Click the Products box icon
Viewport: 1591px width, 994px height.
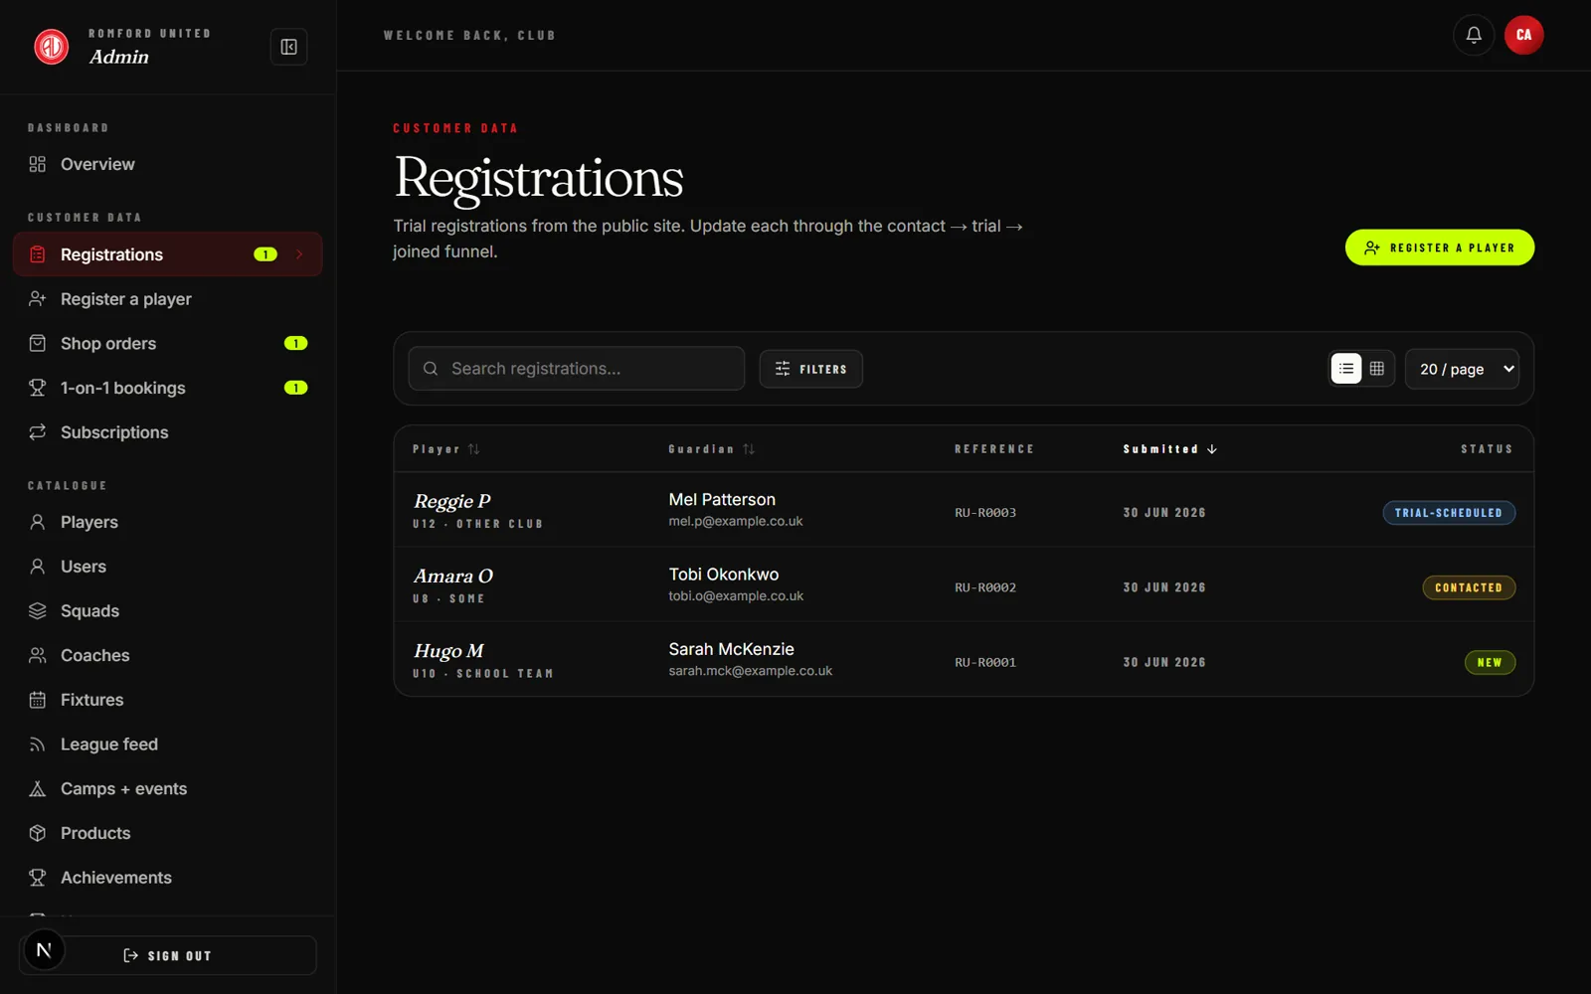(x=38, y=833)
